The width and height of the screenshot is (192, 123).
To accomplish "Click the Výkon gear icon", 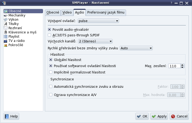I will point(6,20).
